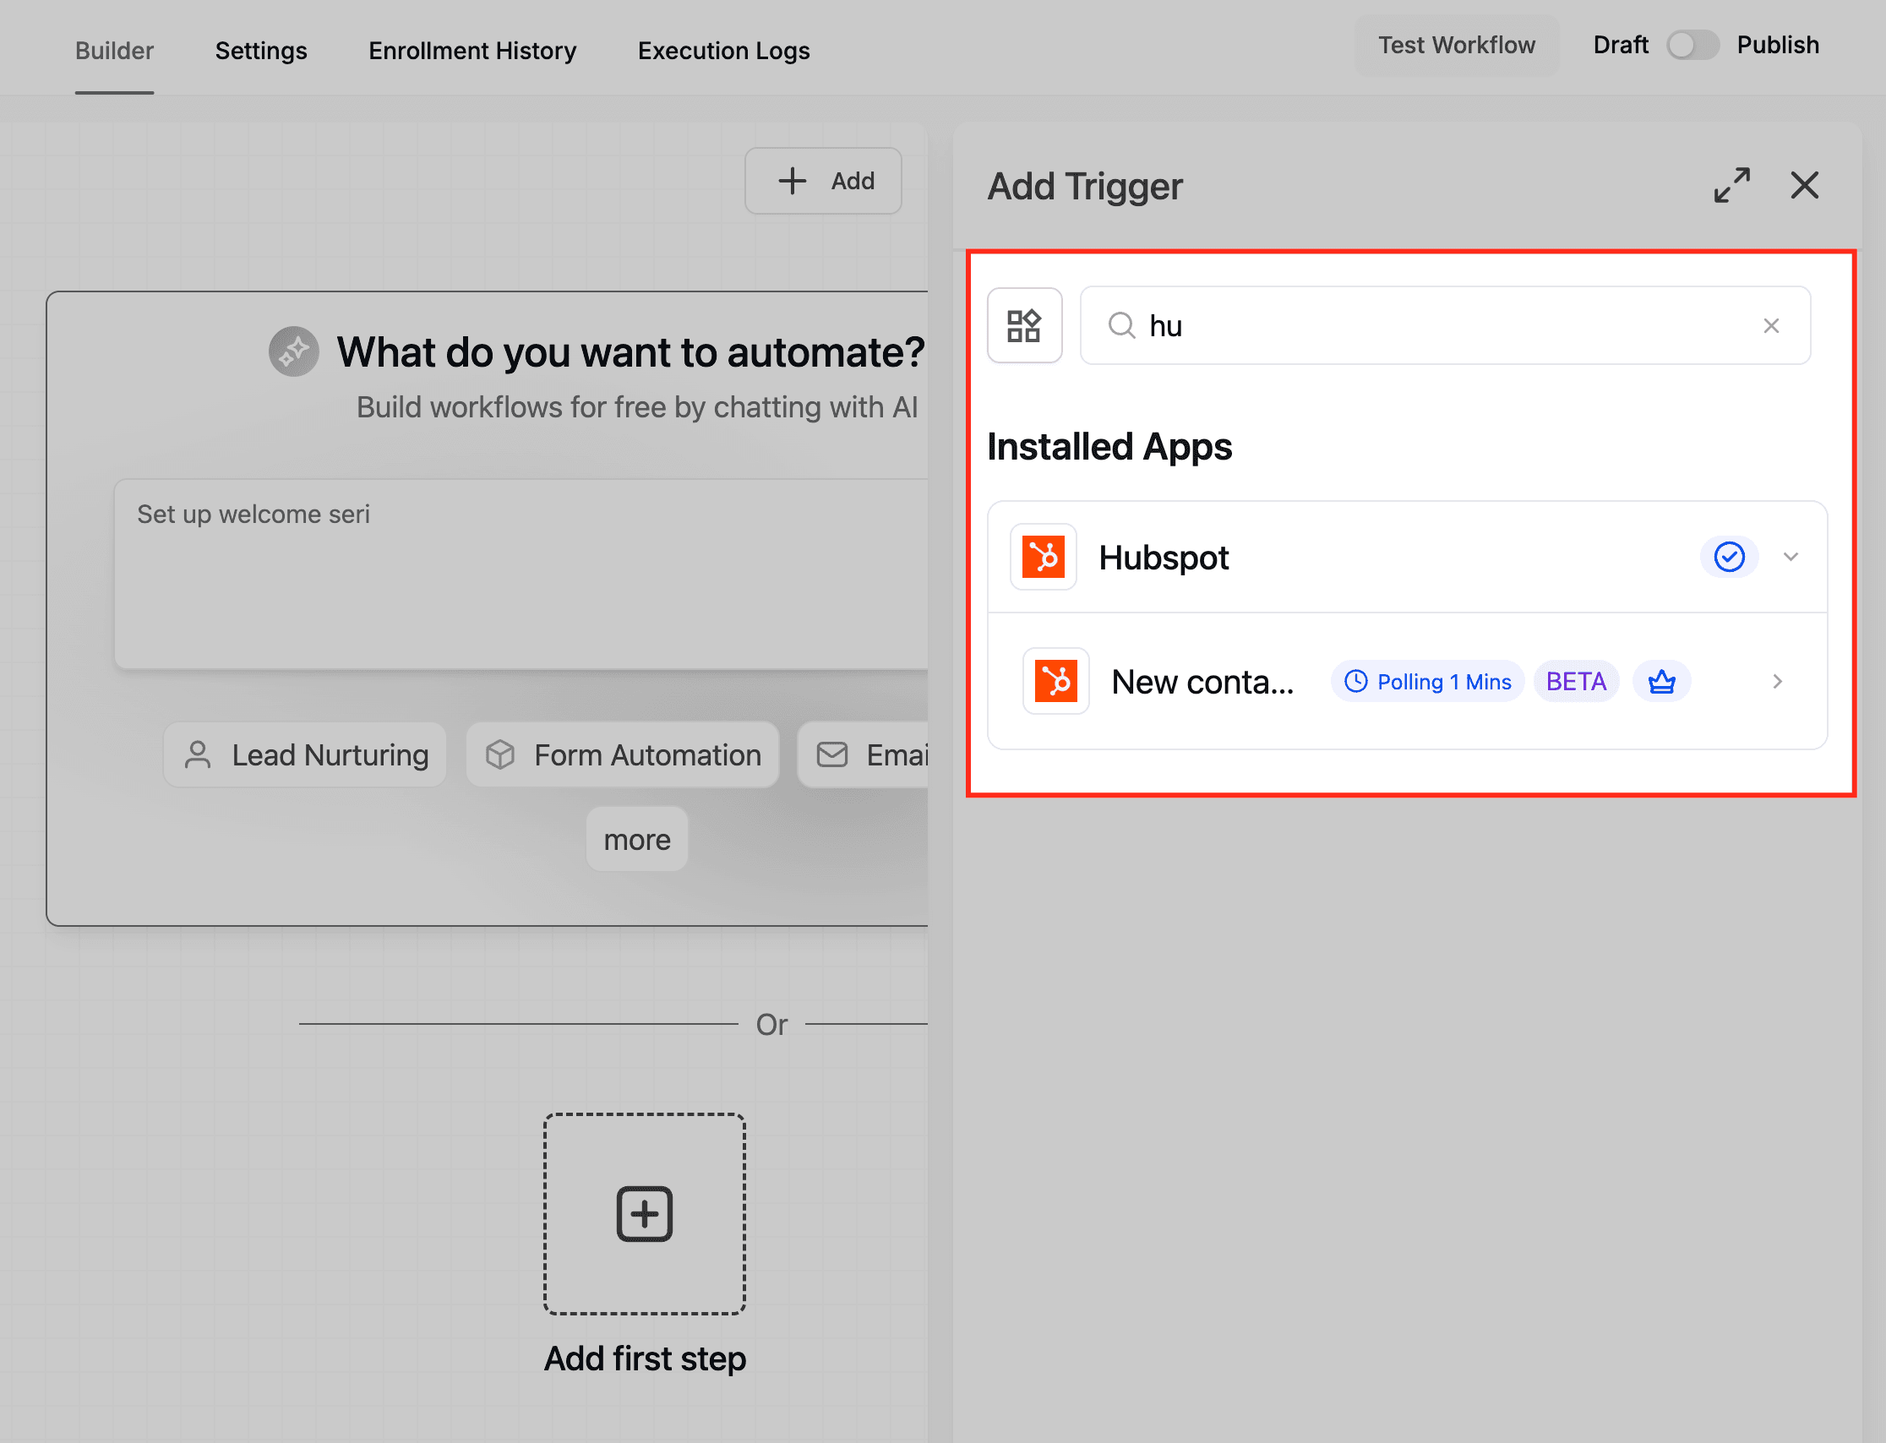1886x1443 pixels.
Task: Click the Hubspot icon beside New conta...
Action: point(1055,681)
